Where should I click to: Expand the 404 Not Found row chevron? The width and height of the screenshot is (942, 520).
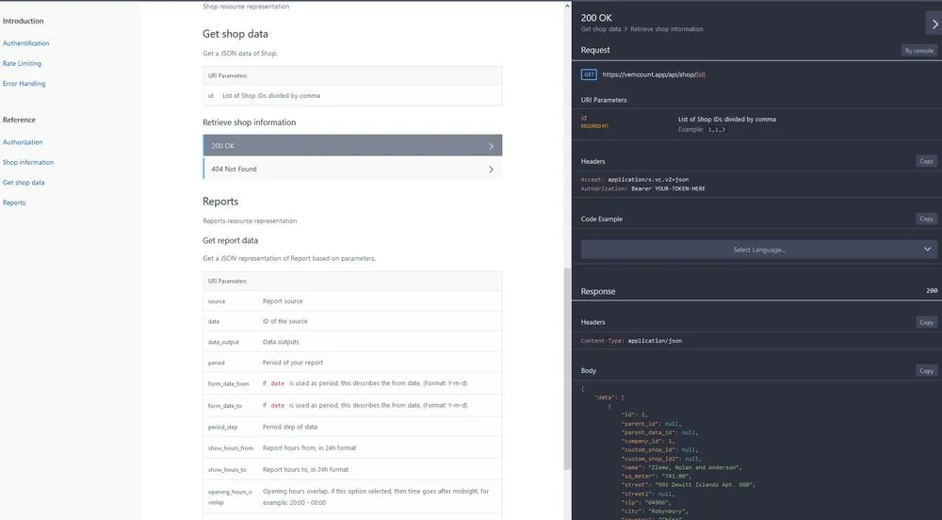[491, 170]
